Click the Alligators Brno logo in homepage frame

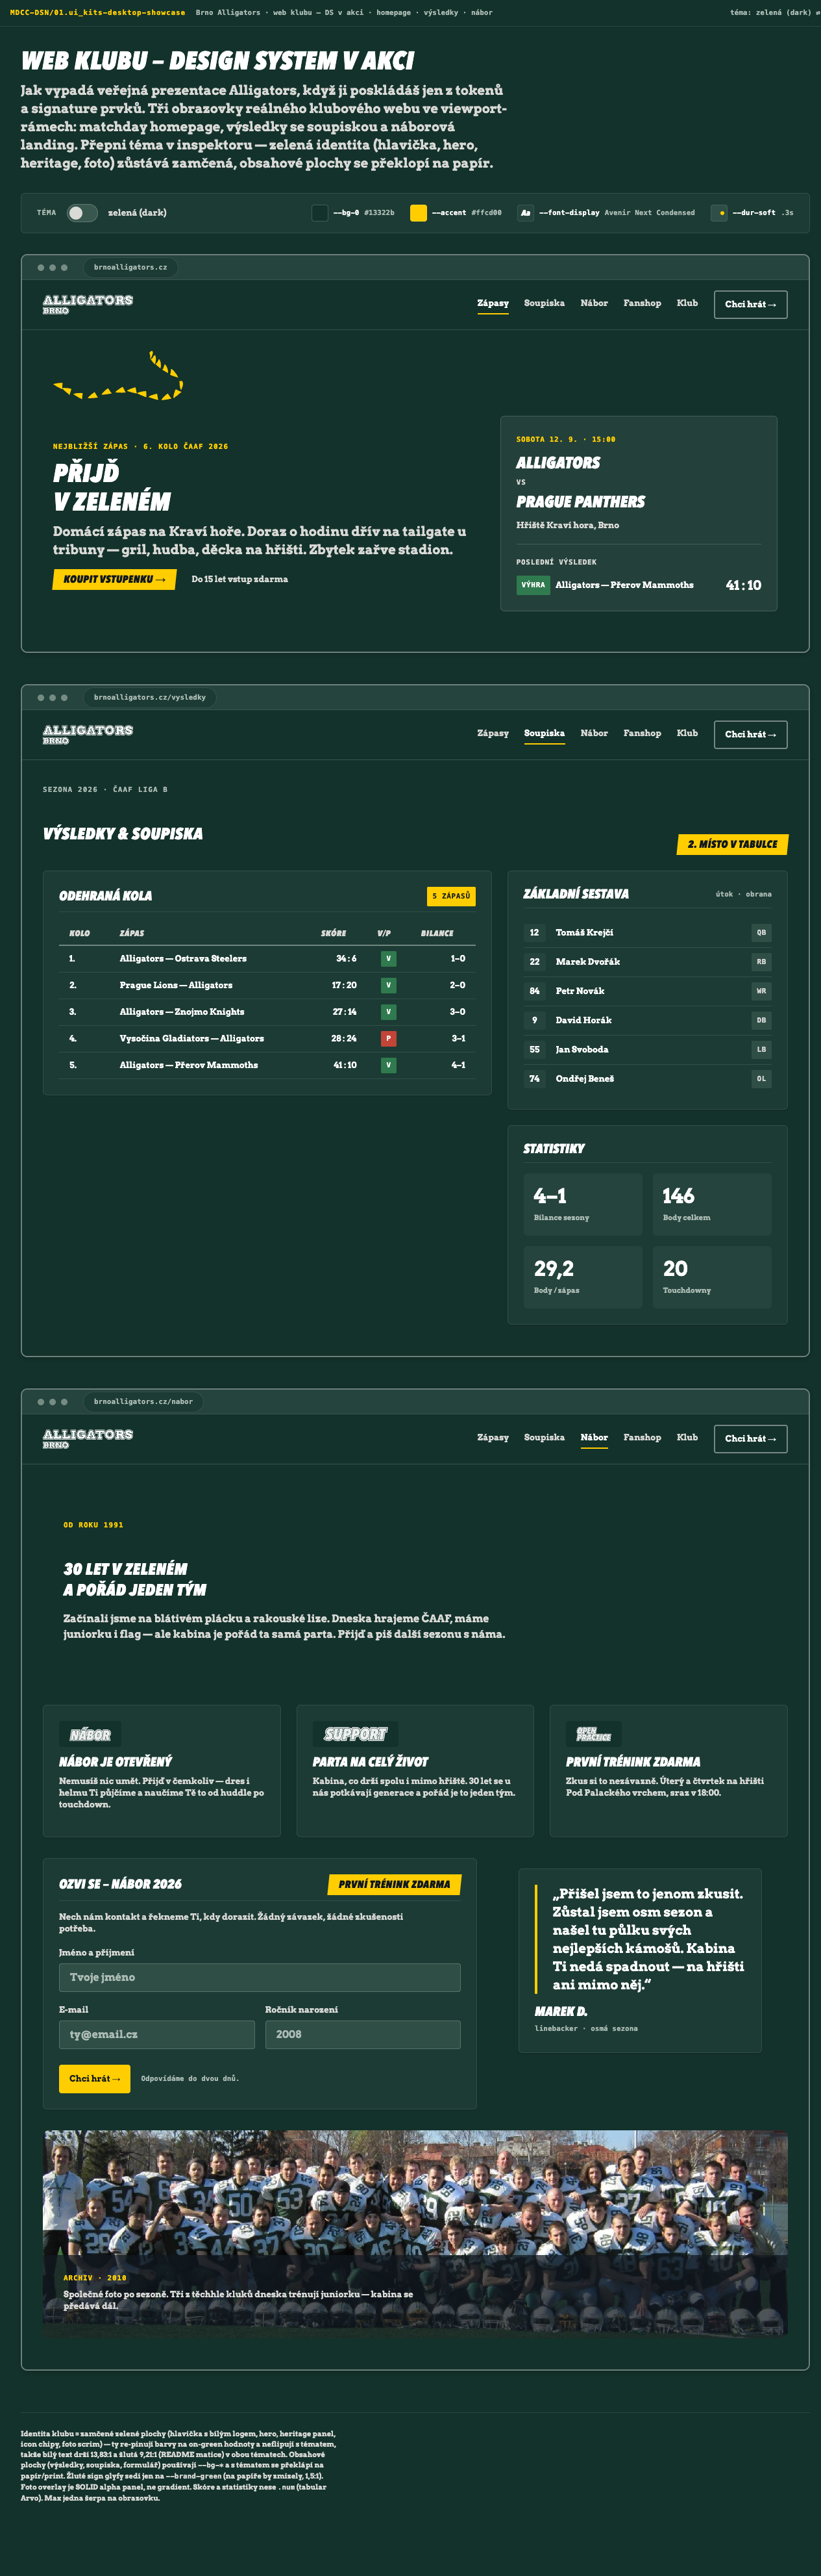pos(88,304)
